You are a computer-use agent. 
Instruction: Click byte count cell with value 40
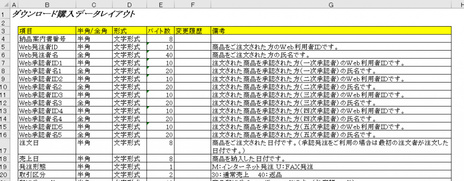[x=160, y=55]
